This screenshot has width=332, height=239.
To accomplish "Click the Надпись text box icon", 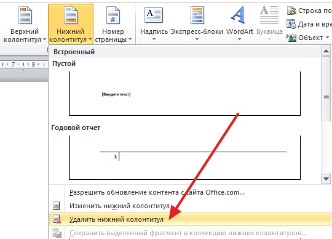I will click(154, 15).
